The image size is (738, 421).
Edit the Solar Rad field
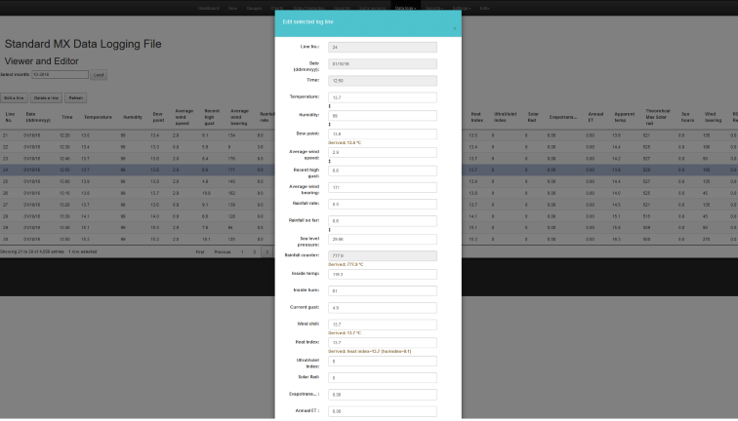click(383, 377)
